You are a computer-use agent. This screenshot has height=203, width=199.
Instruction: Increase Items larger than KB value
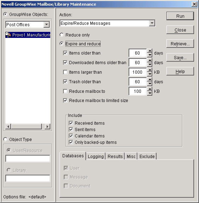point(149,70)
